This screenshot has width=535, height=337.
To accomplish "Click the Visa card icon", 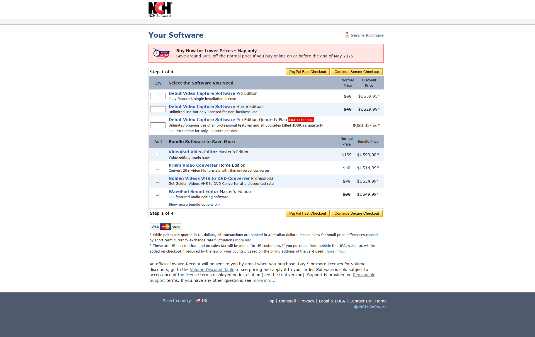I will [x=155, y=227].
